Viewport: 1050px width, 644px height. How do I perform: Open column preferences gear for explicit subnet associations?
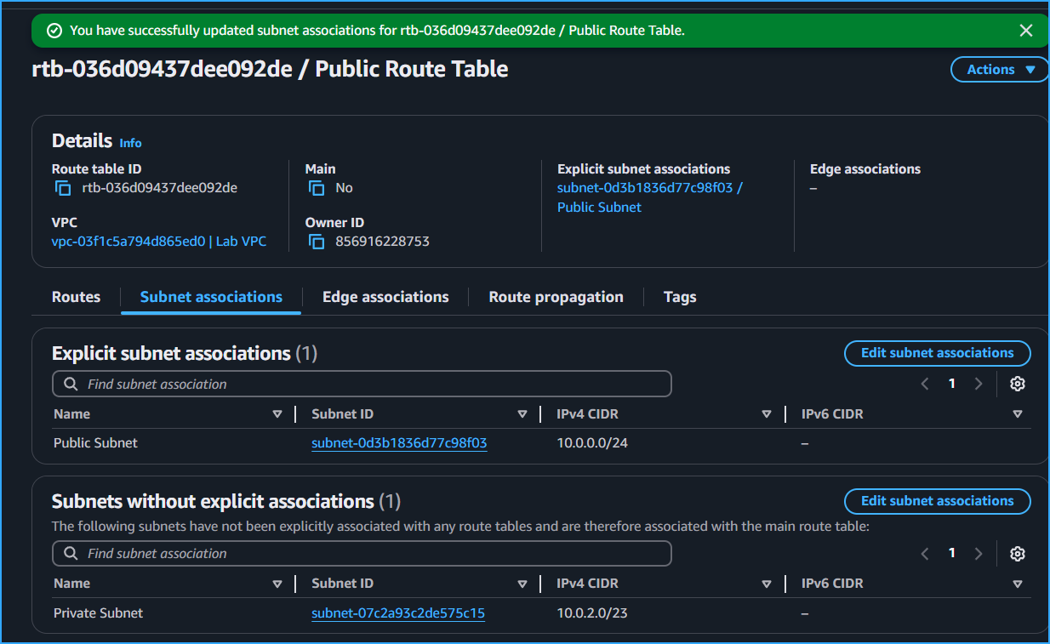tap(1018, 384)
